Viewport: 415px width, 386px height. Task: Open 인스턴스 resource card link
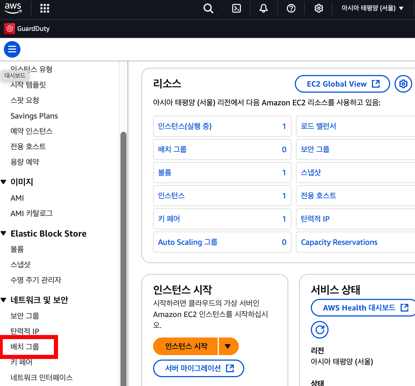(x=171, y=196)
